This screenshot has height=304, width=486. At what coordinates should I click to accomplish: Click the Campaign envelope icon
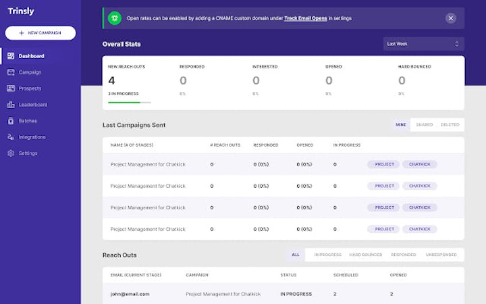[x=11, y=72]
